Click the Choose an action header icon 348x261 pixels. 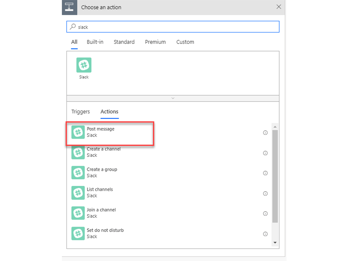(70, 7)
